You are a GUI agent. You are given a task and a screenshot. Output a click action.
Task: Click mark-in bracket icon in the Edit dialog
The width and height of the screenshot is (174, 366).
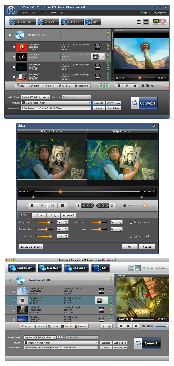point(79,205)
